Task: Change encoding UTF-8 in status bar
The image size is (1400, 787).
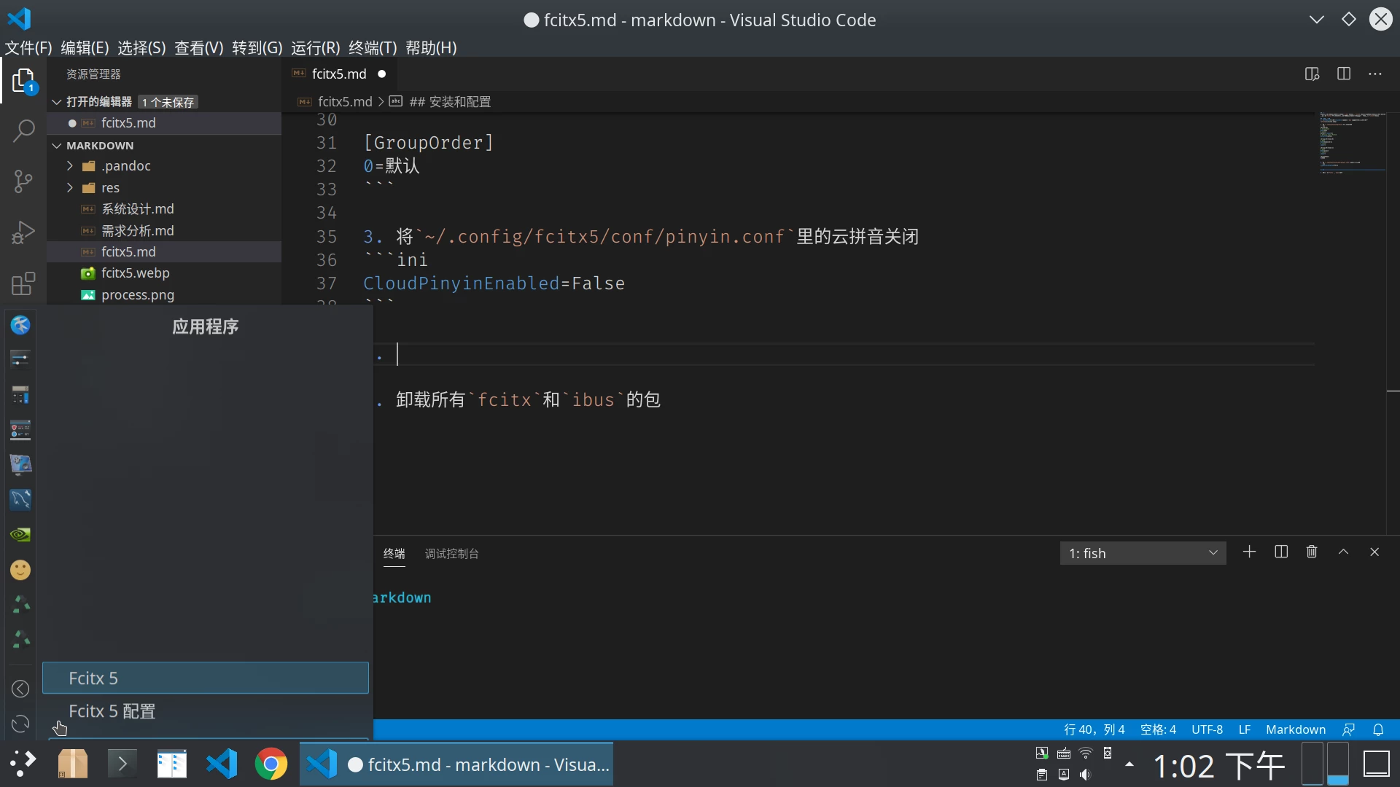Action: 1207,729
